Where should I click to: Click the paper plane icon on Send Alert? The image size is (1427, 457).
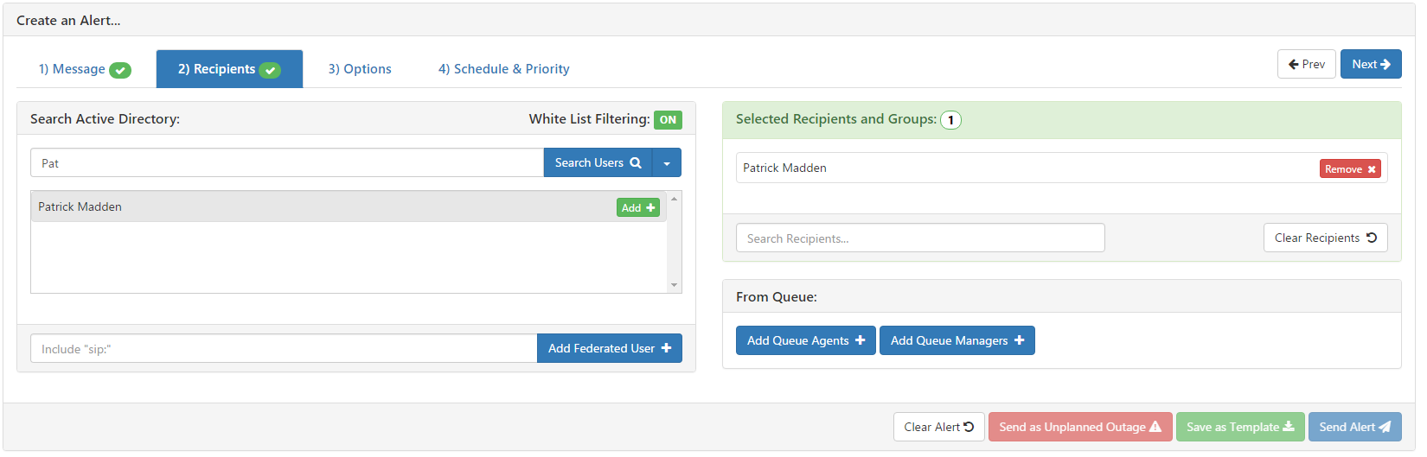coord(1385,427)
